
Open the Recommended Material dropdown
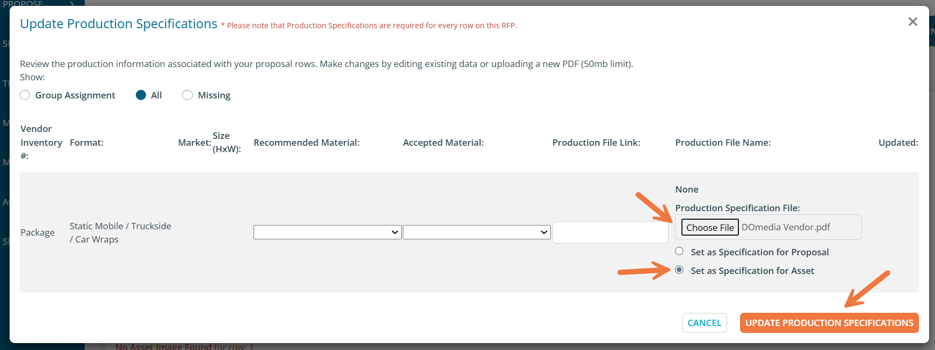point(327,232)
